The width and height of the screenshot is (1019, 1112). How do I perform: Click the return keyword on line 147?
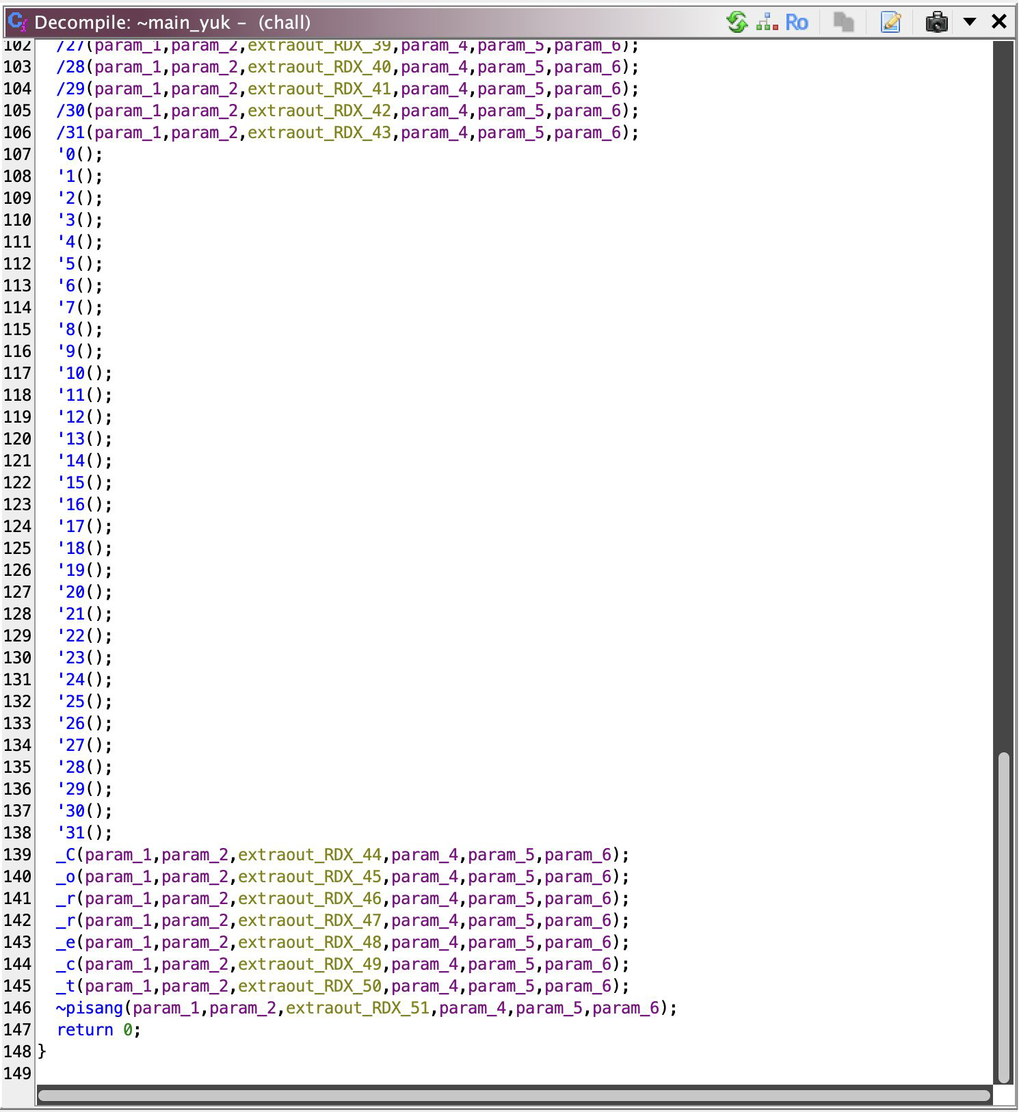click(85, 1029)
